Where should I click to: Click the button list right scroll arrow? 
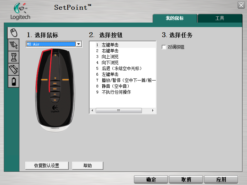coord(153,110)
